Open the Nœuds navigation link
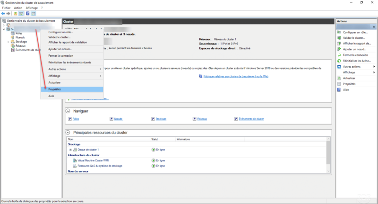 pos(119,119)
